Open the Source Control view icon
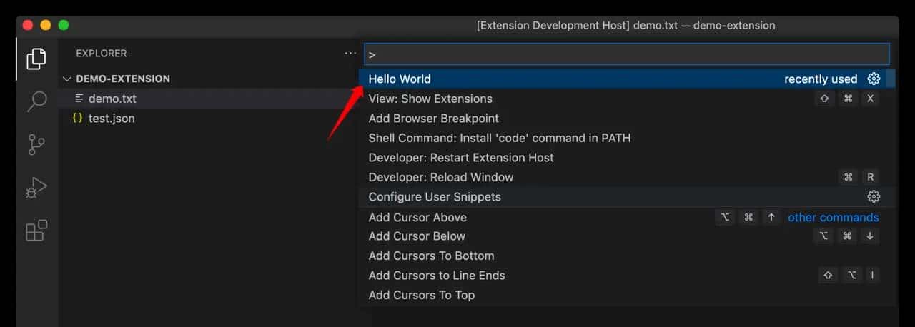Viewport: 915px width, 327px height. pyautogui.click(x=36, y=144)
